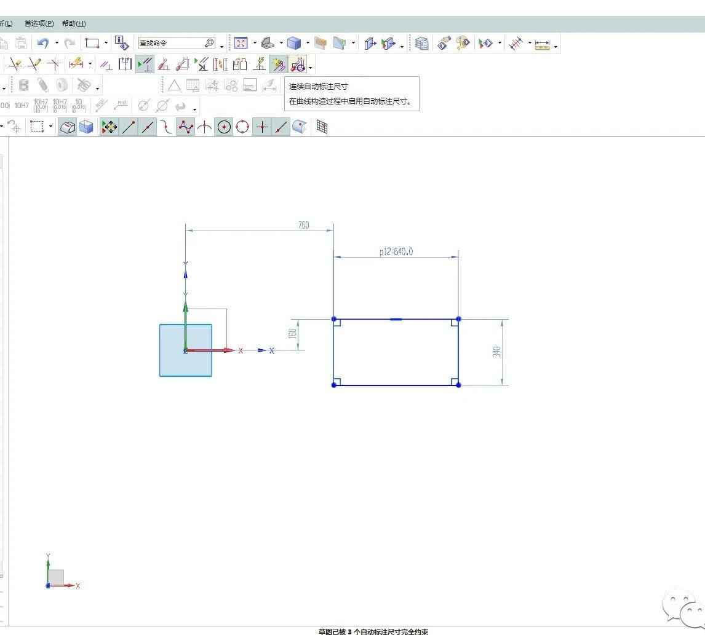Click the grid pattern icon
Image resolution: width=705 pixels, height=635 pixels.
[x=322, y=127]
